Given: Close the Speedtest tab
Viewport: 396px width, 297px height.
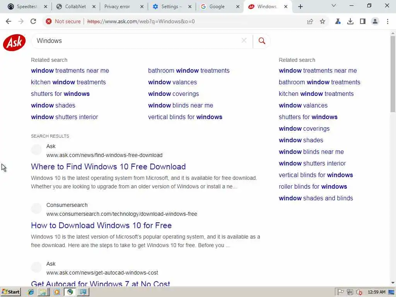Looking at the screenshot, I should (x=46, y=7).
